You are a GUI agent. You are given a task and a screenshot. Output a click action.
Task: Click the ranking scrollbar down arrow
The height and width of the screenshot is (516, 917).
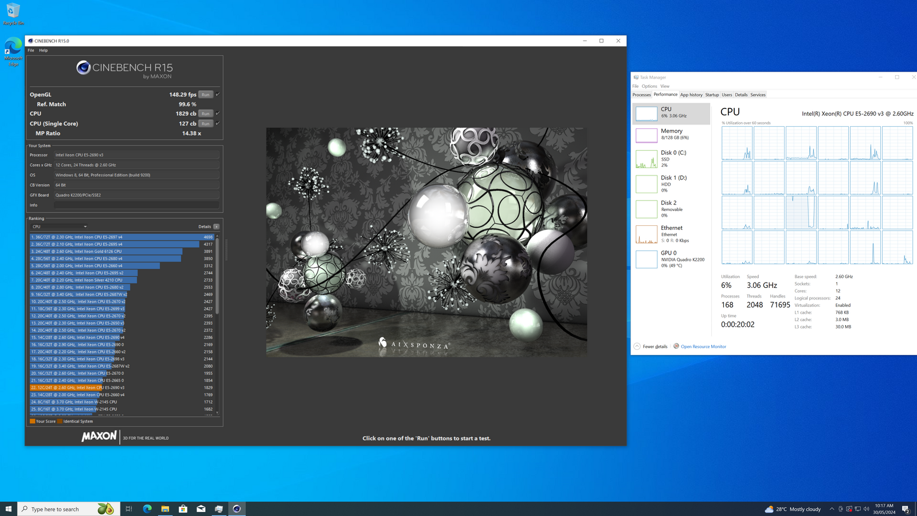tap(217, 413)
